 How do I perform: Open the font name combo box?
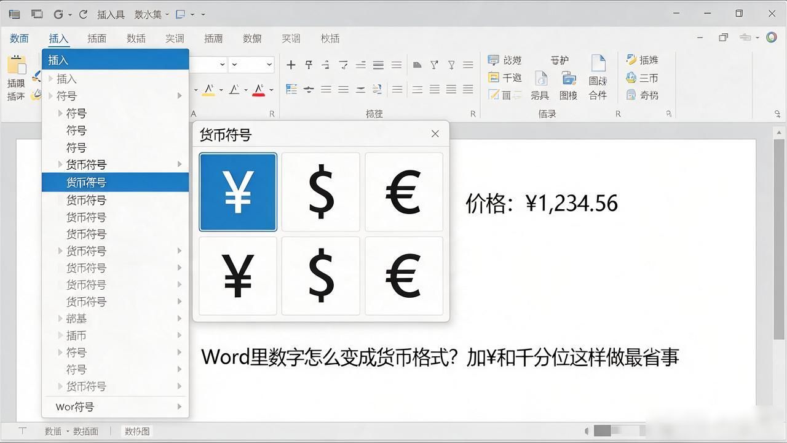(208, 64)
